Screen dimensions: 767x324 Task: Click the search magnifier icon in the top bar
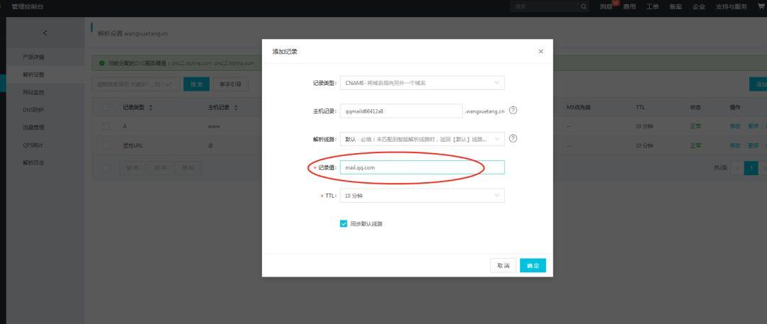[x=584, y=7]
